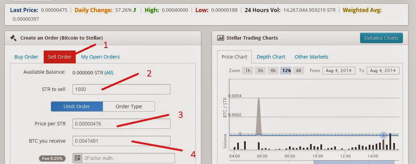Open the My Open Orders tab
Image resolution: width=416 pixels, height=164 pixels.
click(100, 57)
